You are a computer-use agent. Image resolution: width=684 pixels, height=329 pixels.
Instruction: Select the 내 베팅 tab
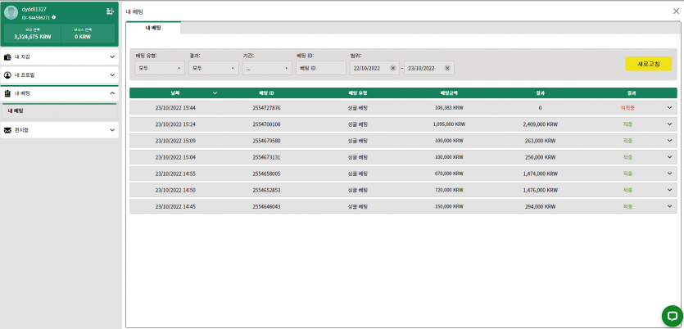(153, 28)
